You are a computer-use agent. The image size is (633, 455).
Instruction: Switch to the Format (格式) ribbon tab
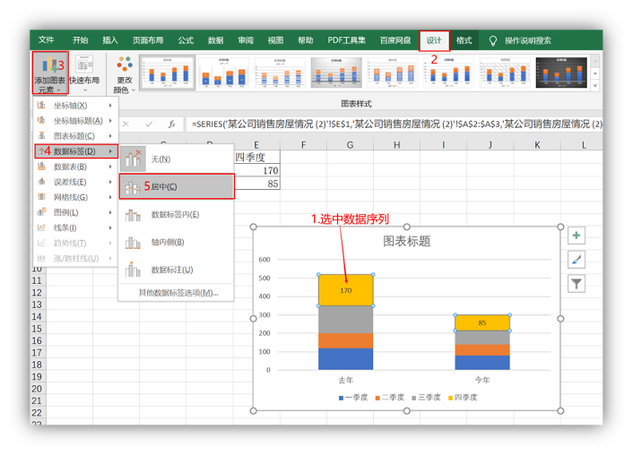click(x=464, y=40)
